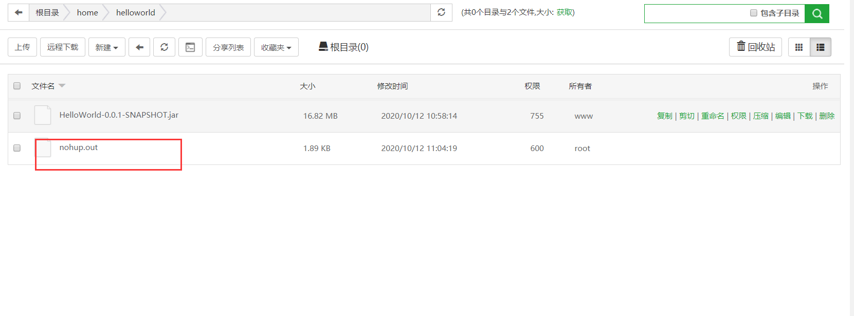Click the 修改时间 column header
Viewport: 854px width, 316px height.
392,86
